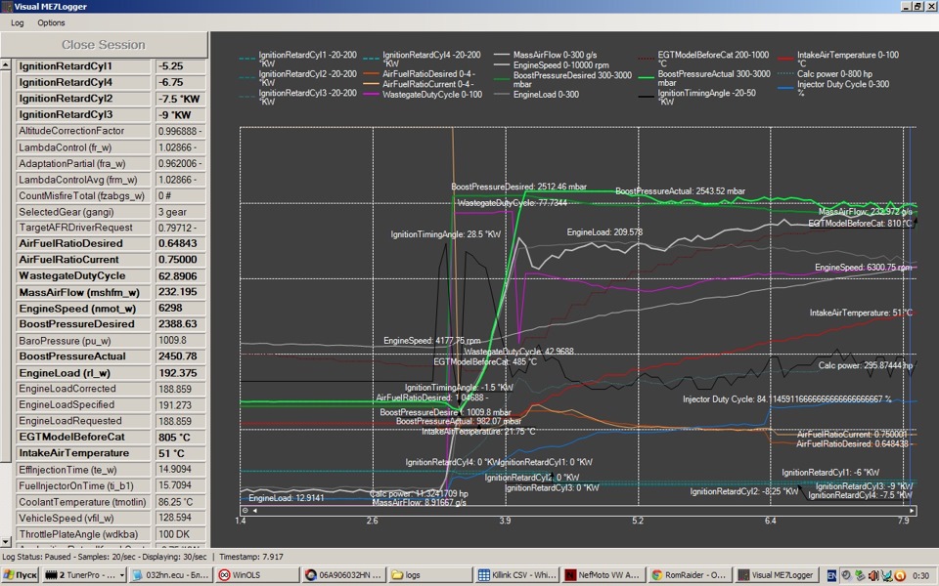Click the EN language indicator in tray
Screen dimensions: 939x586
tap(832, 575)
